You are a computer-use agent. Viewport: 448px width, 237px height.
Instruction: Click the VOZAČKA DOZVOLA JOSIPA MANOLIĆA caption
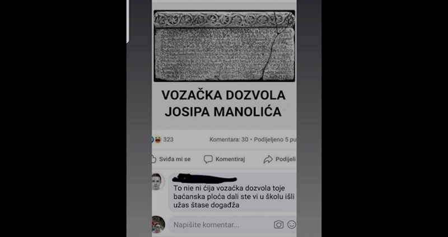tap(223, 103)
